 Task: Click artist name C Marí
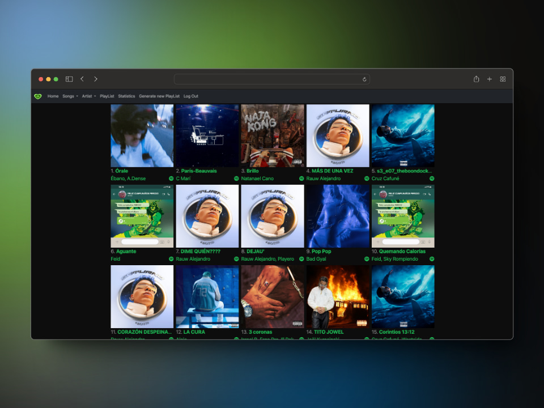[183, 178]
